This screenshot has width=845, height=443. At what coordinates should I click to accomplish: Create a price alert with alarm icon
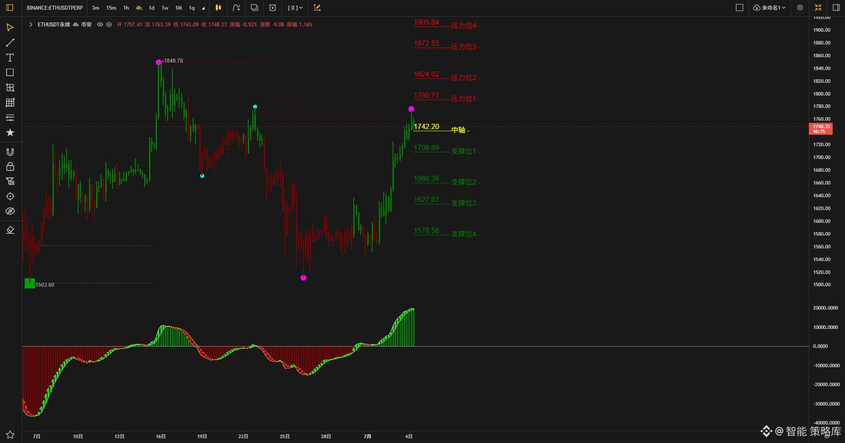click(273, 7)
